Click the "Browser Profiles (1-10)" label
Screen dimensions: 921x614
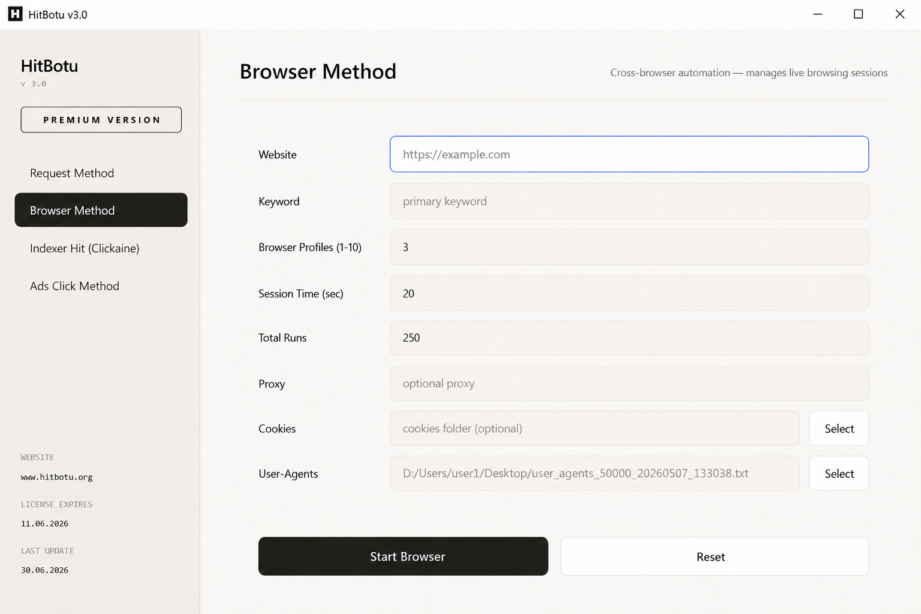310,247
